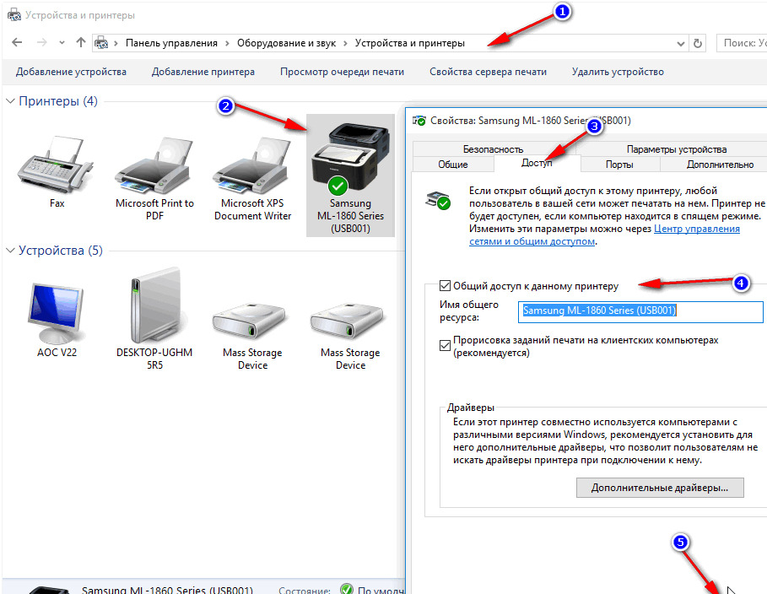
Task: Go up one folder level
Action: click(81, 42)
